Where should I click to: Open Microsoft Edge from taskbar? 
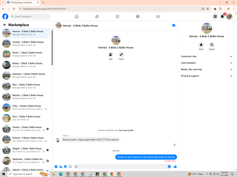click(x=61, y=174)
